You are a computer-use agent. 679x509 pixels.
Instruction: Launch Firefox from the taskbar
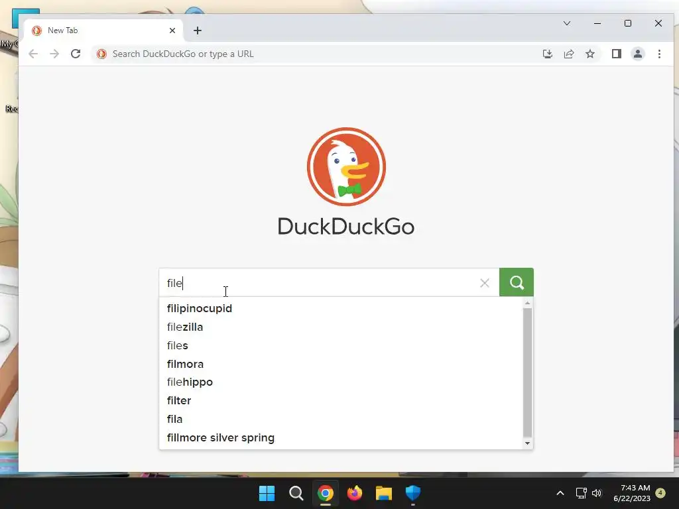(355, 493)
